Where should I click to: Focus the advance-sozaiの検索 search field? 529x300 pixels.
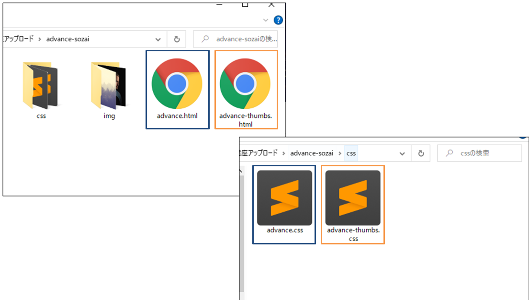pos(236,39)
